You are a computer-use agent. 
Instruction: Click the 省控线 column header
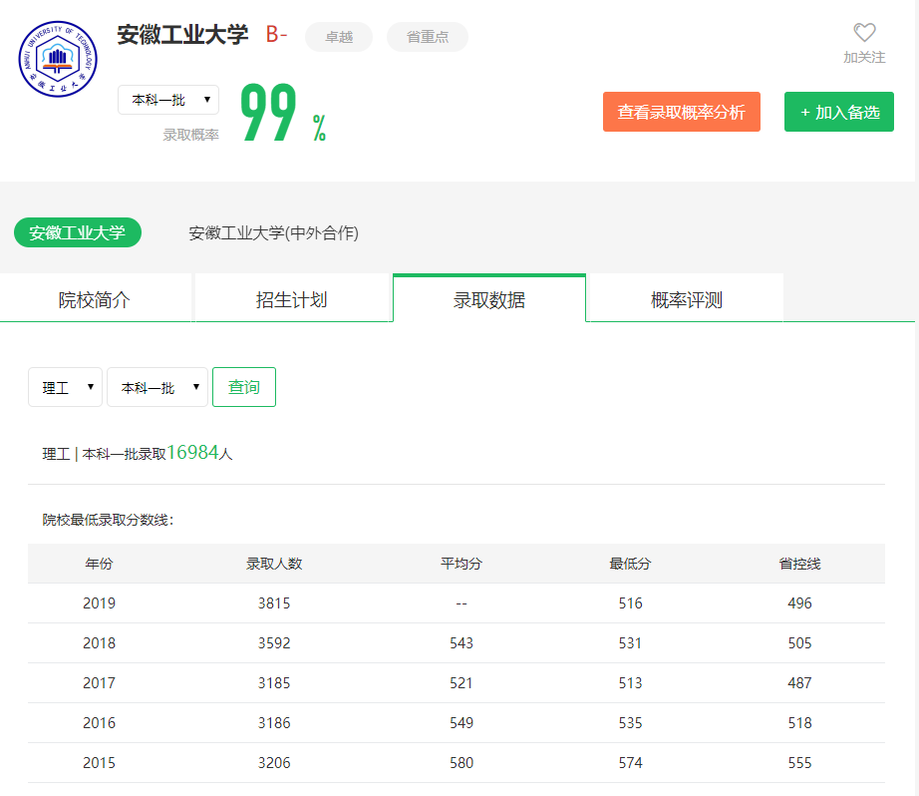[799, 564]
